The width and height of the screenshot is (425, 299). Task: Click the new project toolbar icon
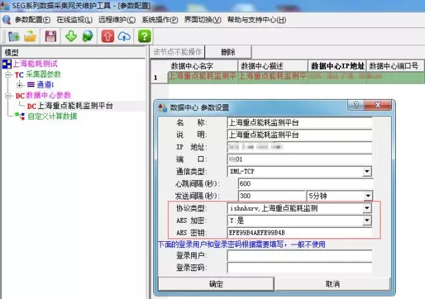[14, 36]
